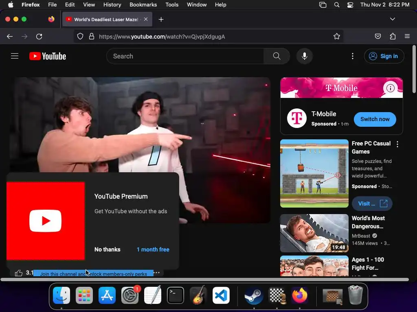Click the address bar URL
Screen dimensions: 417x312
[x=162, y=37]
